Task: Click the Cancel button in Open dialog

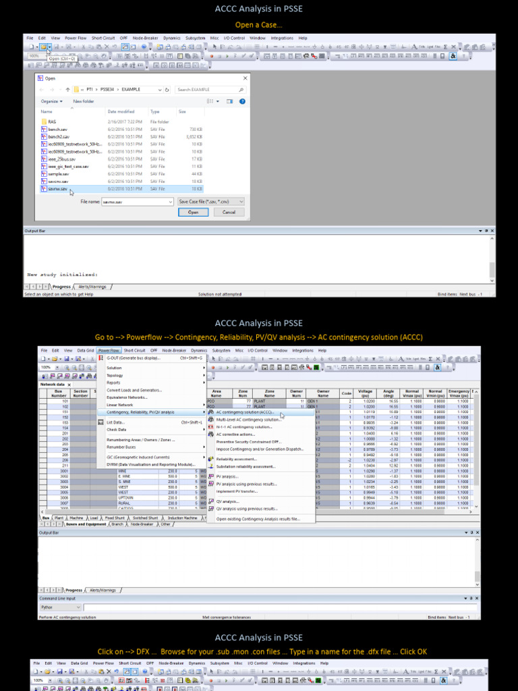Action: (229, 212)
